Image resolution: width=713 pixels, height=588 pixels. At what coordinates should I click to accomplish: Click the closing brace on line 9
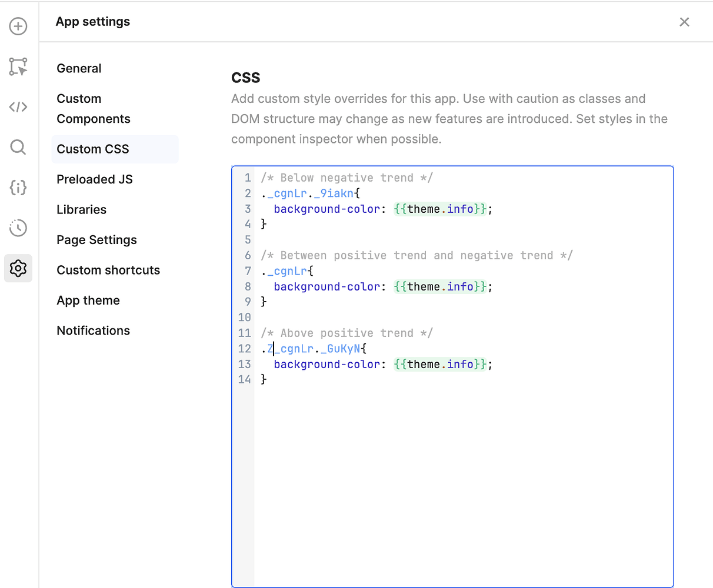264,302
